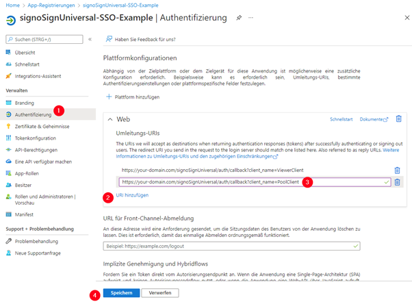Open the Dokumente link in Web section
Screen dimensions: 412x304
pos(372,119)
